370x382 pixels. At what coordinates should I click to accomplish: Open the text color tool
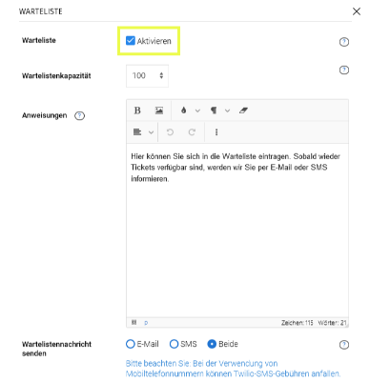click(183, 111)
